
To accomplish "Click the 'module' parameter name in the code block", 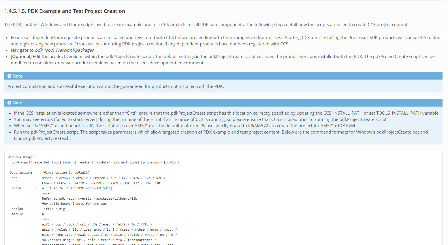I will pyautogui.click(x=17, y=214).
